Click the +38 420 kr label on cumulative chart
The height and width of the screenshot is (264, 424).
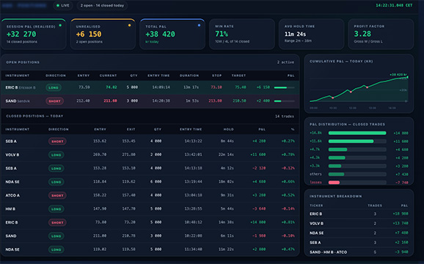click(398, 75)
